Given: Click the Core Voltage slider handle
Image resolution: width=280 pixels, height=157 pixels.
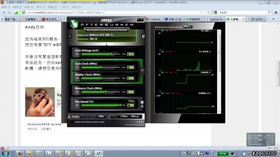Looking at the screenshot, I should tap(111, 54).
